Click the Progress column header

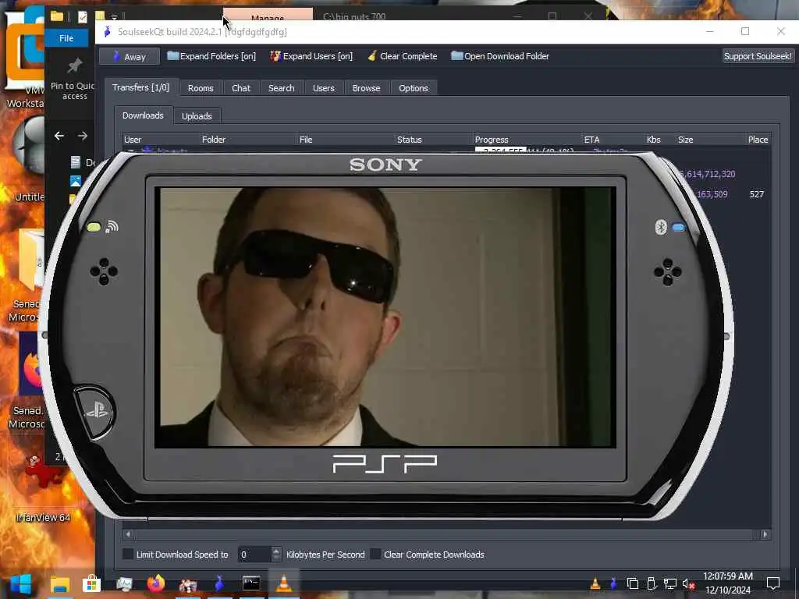coord(528,140)
